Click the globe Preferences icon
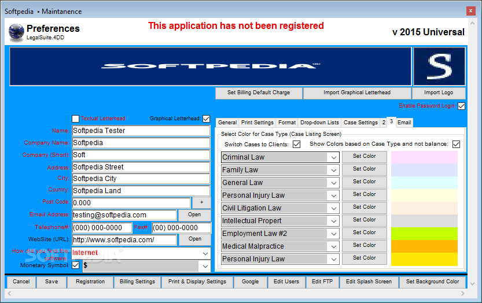Screen dimensions: 482x303 pyautogui.click(x=16, y=32)
